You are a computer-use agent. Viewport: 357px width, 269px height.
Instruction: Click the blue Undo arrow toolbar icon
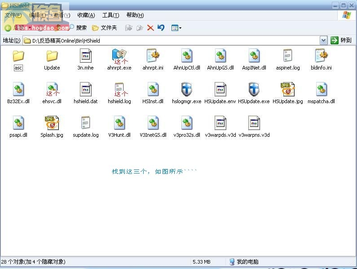click(x=161, y=28)
